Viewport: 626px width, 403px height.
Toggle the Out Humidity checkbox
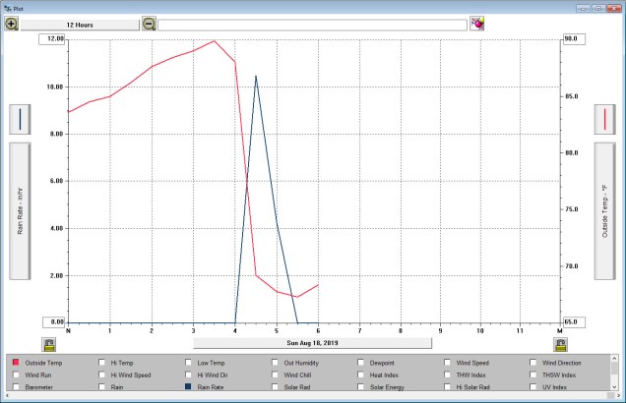[x=276, y=363]
